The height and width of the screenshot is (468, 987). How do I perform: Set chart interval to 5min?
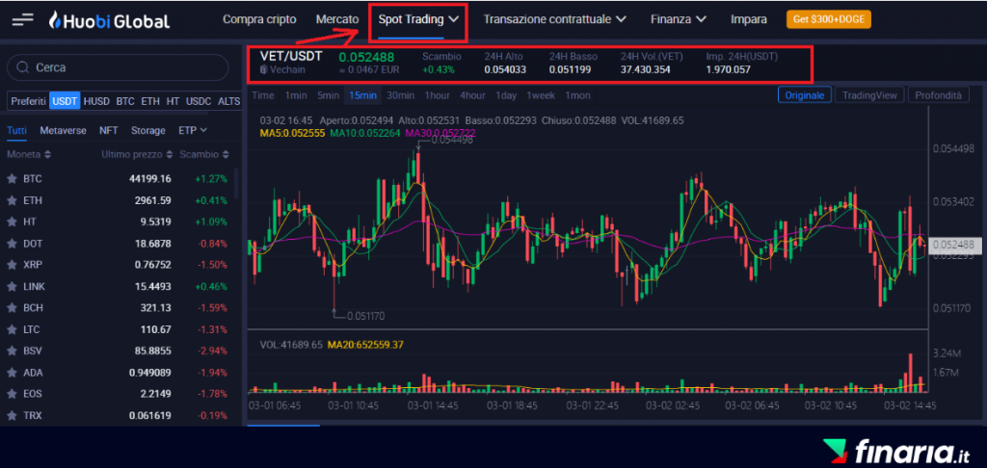pyautogui.click(x=328, y=95)
